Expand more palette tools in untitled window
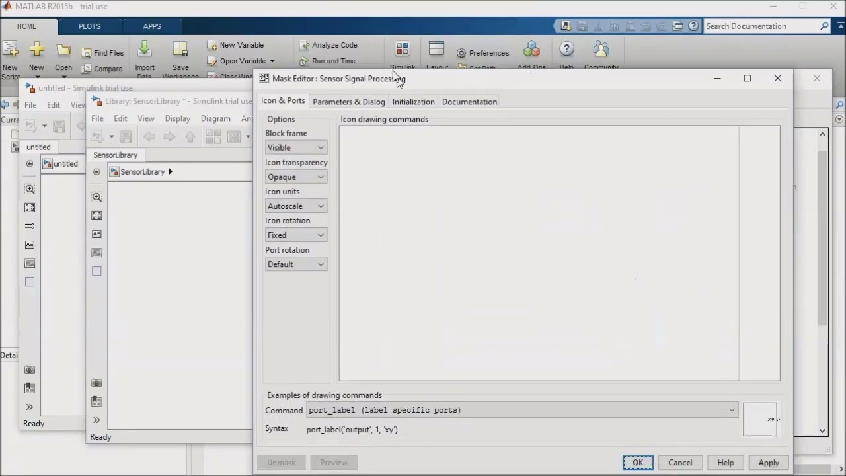The width and height of the screenshot is (846, 476). (x=30, y=407)
